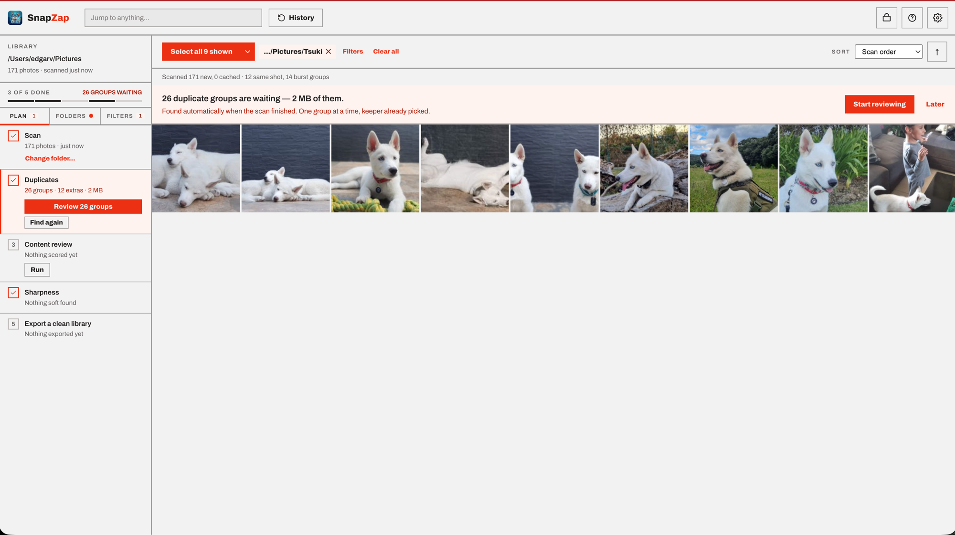Switch to the Folders tab
The image size is (955, 535).
[75, 116]
